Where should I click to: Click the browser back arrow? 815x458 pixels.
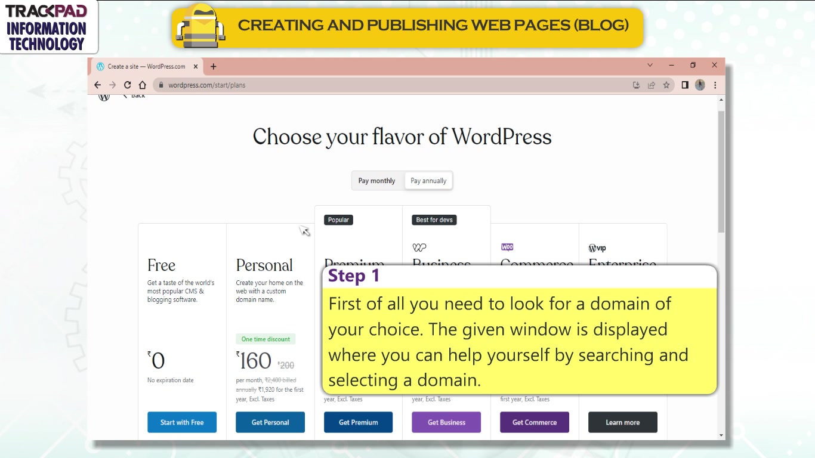pos(98,85)
